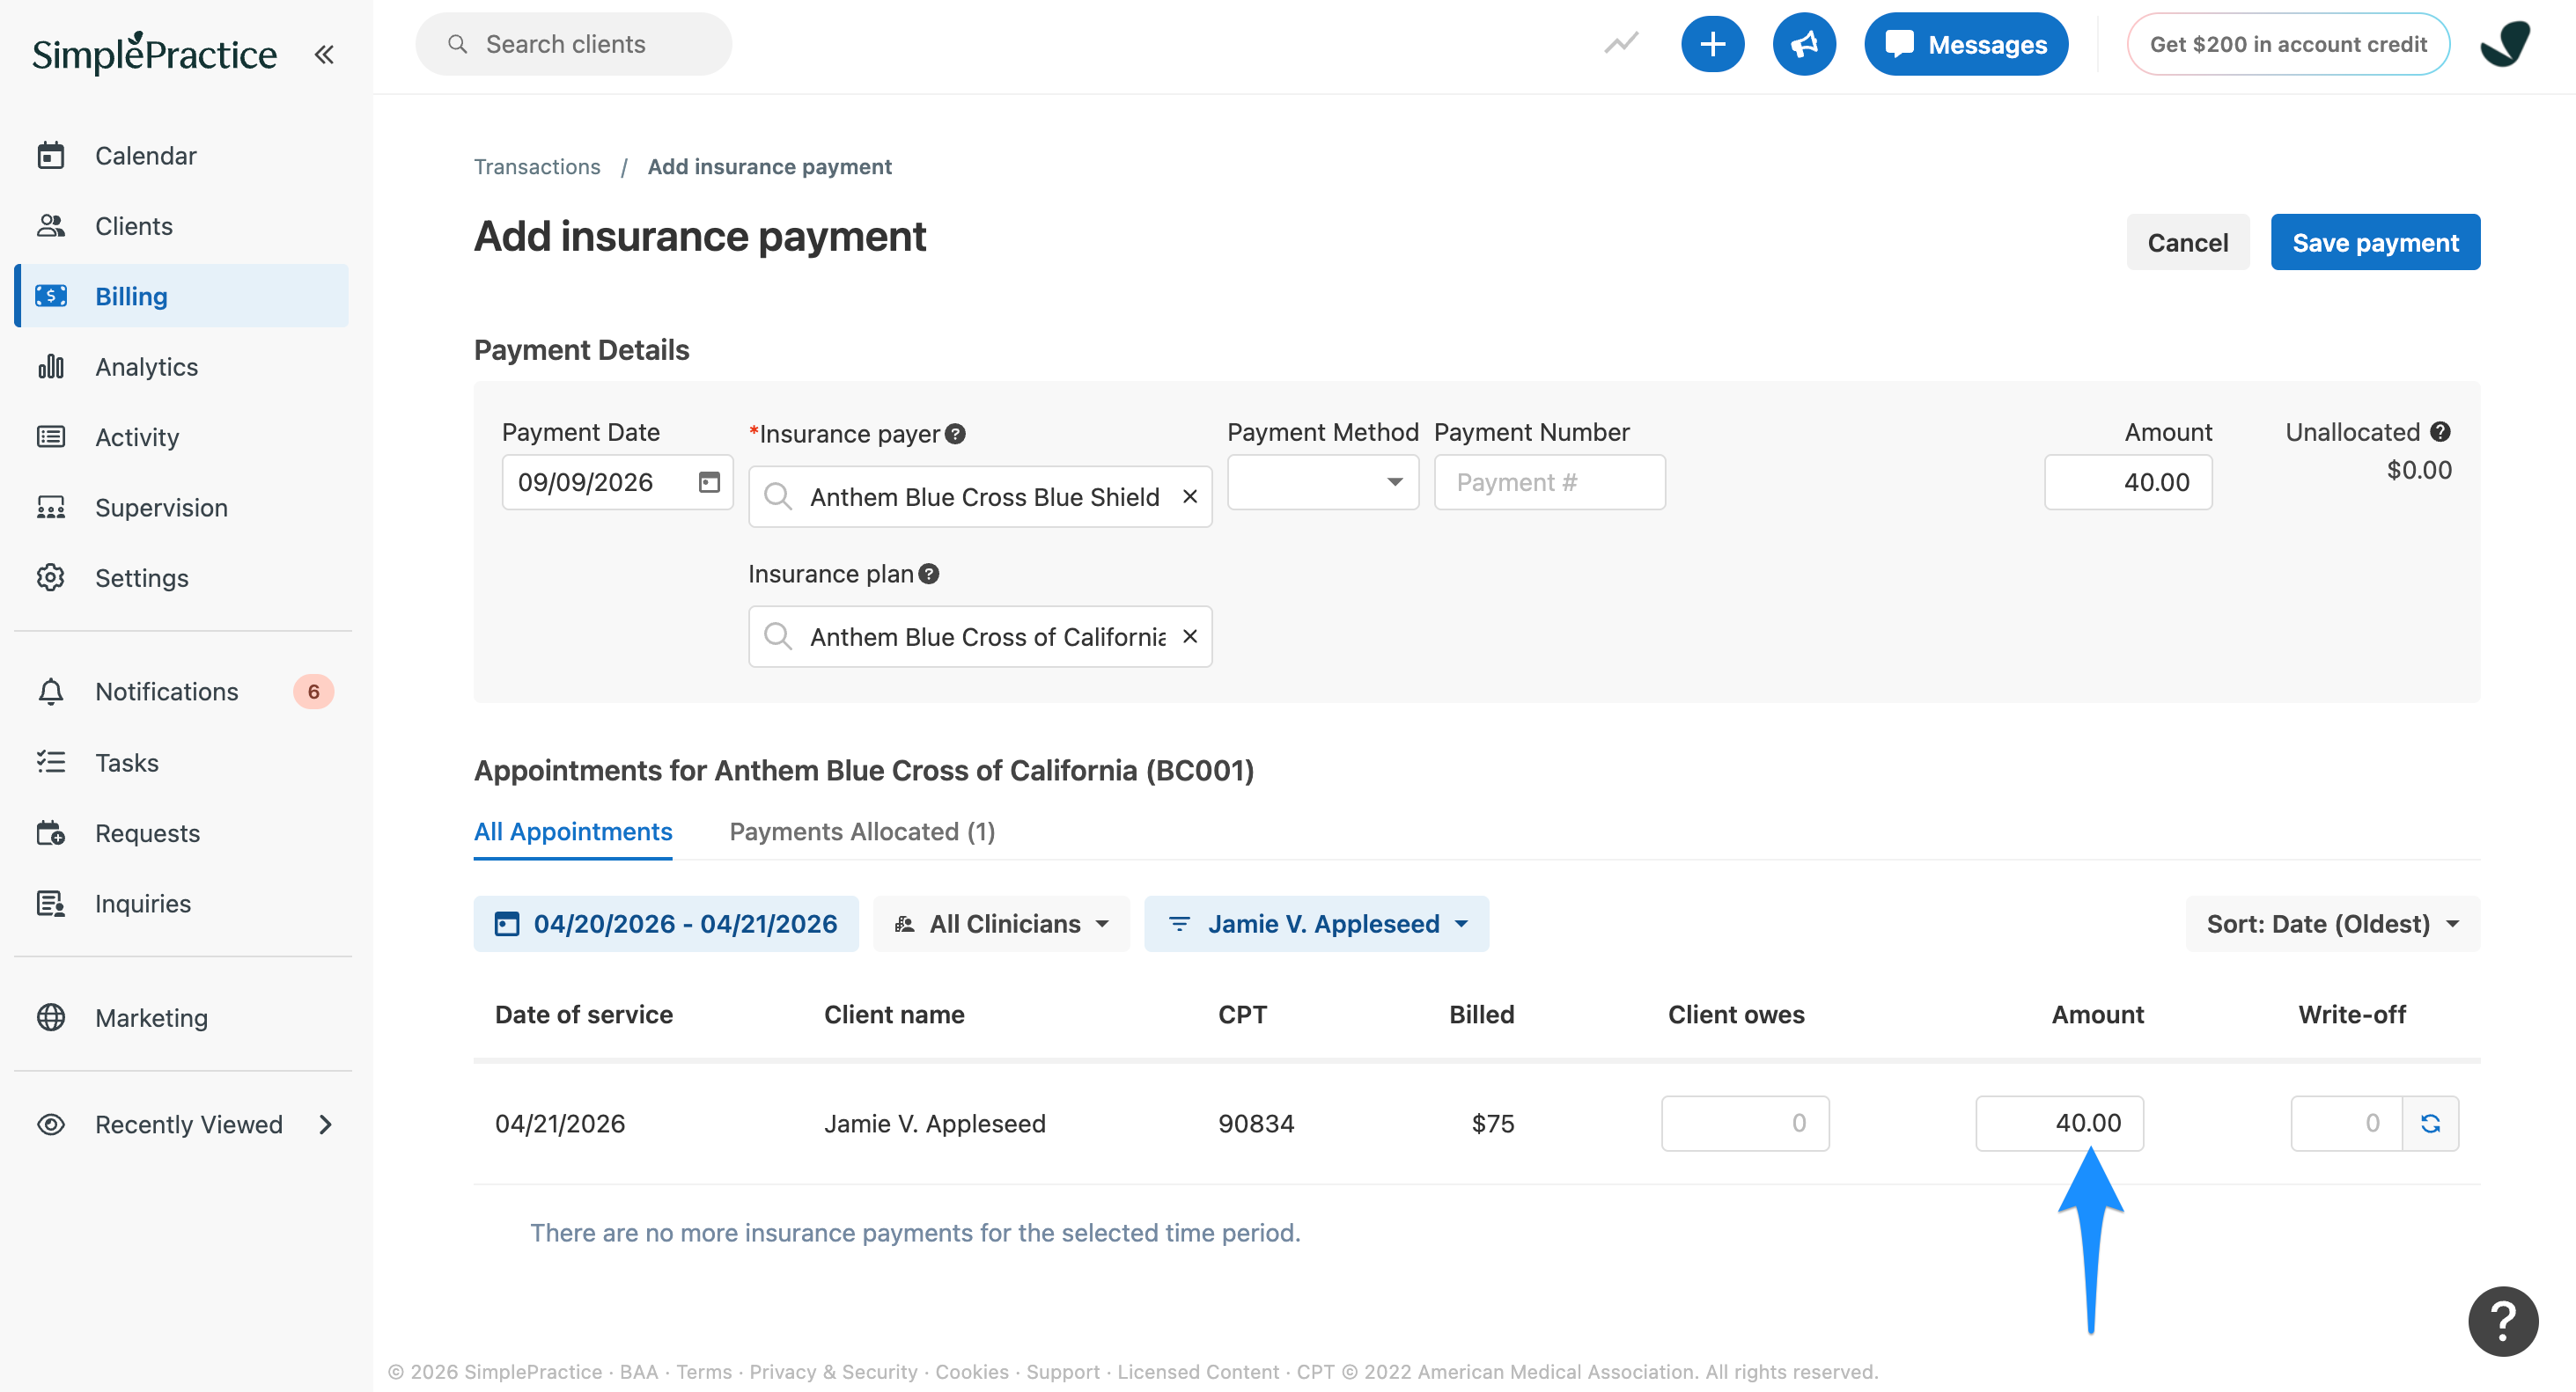Viewport: 2576px width, 1392px height.
Task: Open the Jamie V. Appleseed client filter
Action: pyautogui.click(x=1316, y=923)
